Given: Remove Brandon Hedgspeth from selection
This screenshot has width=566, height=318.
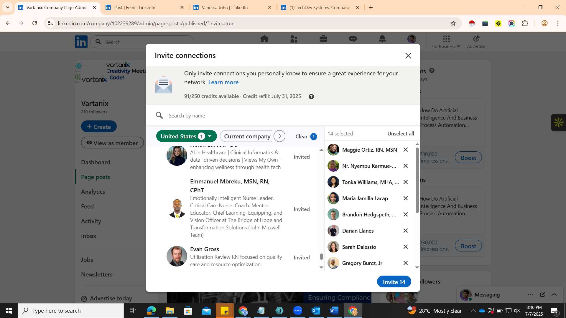Looking at the screenshot, I should point(406,215).
